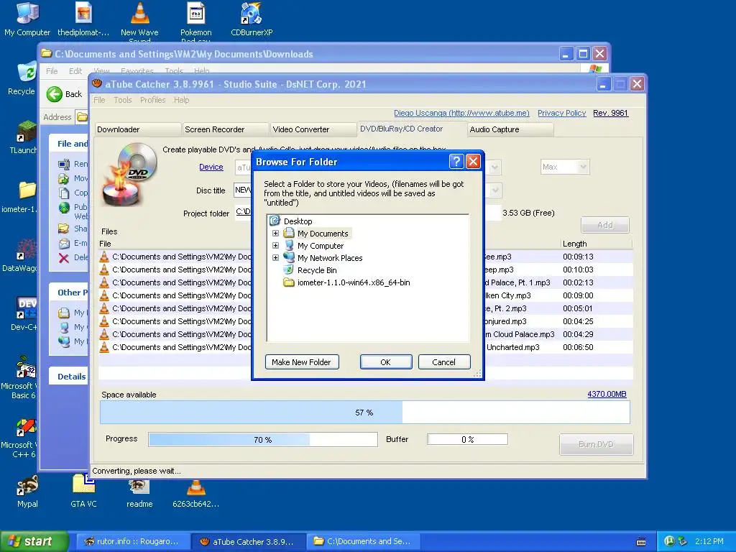Click the 70% Progress bar

(263, 439)
